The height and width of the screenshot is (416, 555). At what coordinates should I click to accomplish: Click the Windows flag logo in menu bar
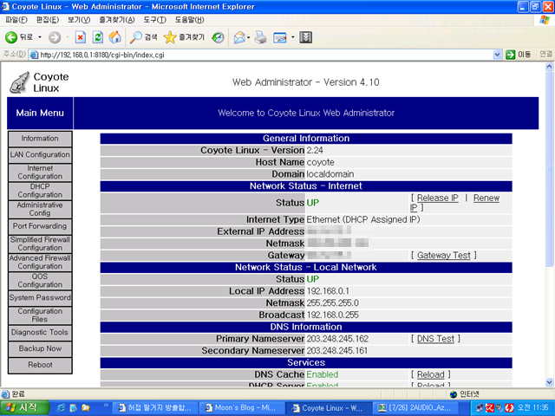tap(545, 20)
